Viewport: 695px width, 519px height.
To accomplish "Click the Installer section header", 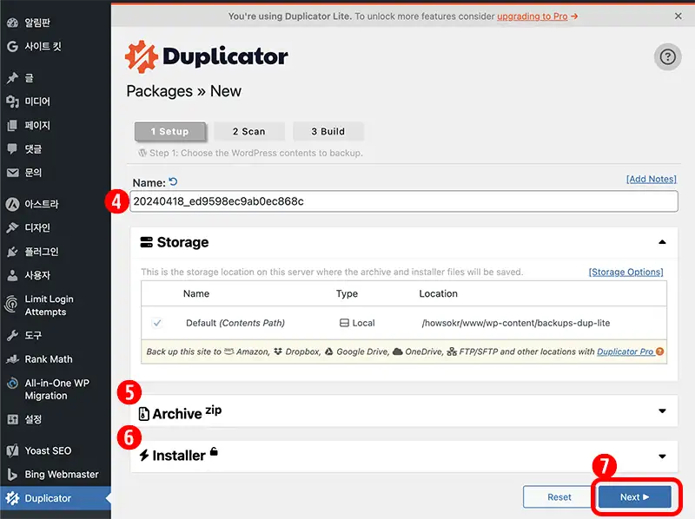I will (404, 457).
